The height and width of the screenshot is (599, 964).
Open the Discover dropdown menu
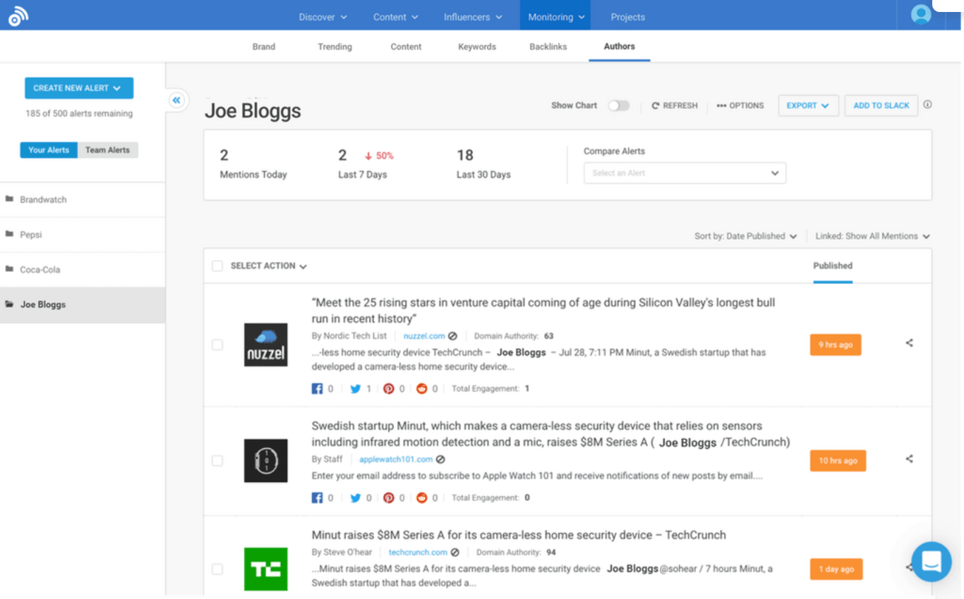323,17
